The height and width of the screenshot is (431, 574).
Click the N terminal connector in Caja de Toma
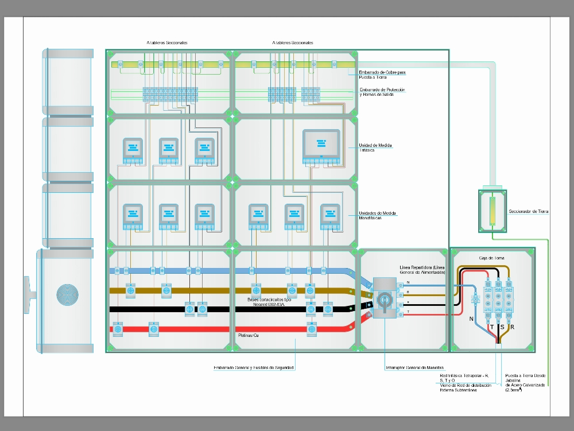[475, 298]
